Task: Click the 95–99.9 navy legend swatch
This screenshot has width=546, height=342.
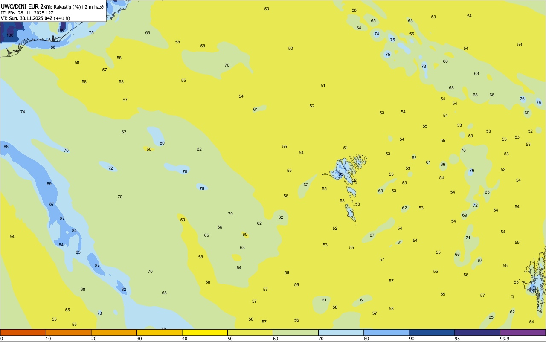Action: tap(477, 332)
